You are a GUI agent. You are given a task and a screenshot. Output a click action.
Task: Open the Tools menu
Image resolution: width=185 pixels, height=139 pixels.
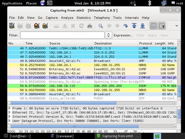pos(117,18)
